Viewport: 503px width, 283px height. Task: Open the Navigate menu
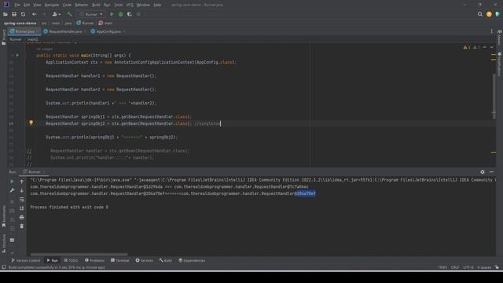click(x=52, y=5)
